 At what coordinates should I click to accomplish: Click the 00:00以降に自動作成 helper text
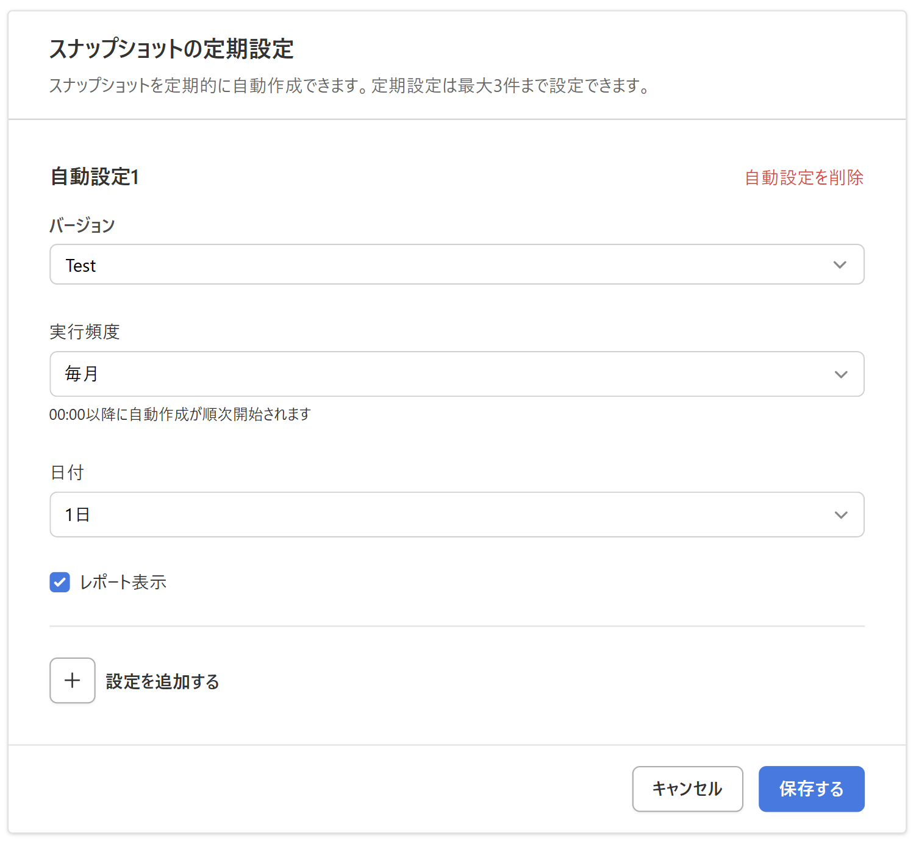180,414
